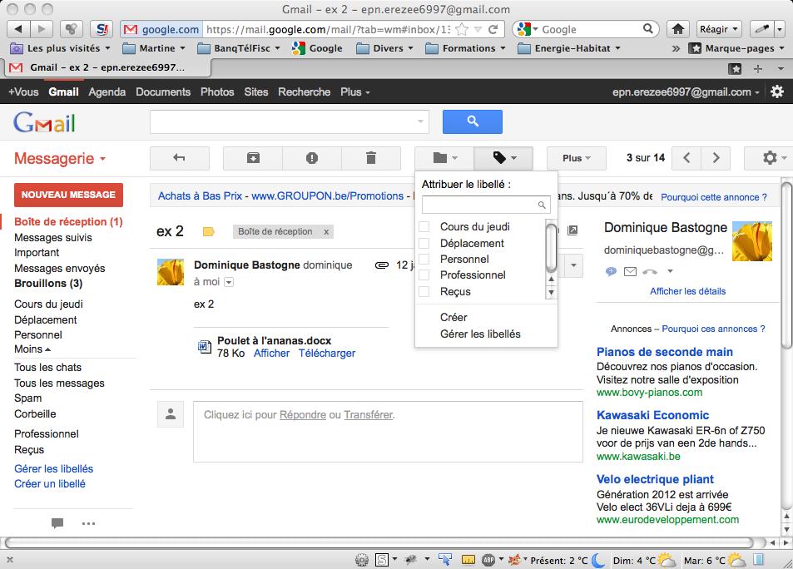
Task: Click the label search field in Attribuer le libellé
Action: click(485, 205)
